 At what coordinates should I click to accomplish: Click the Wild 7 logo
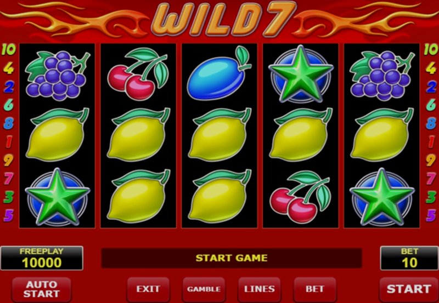pyautogui.click(x=223, y=19)
